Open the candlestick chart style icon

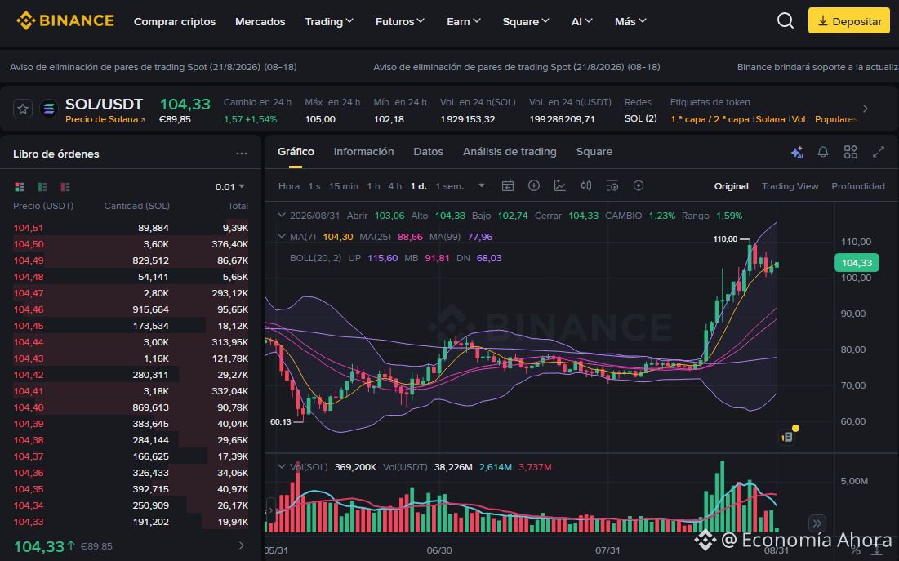click(x=586, y=186)
